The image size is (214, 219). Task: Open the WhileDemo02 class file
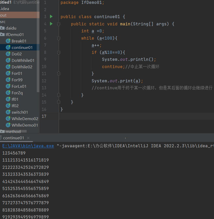[25, 119]
